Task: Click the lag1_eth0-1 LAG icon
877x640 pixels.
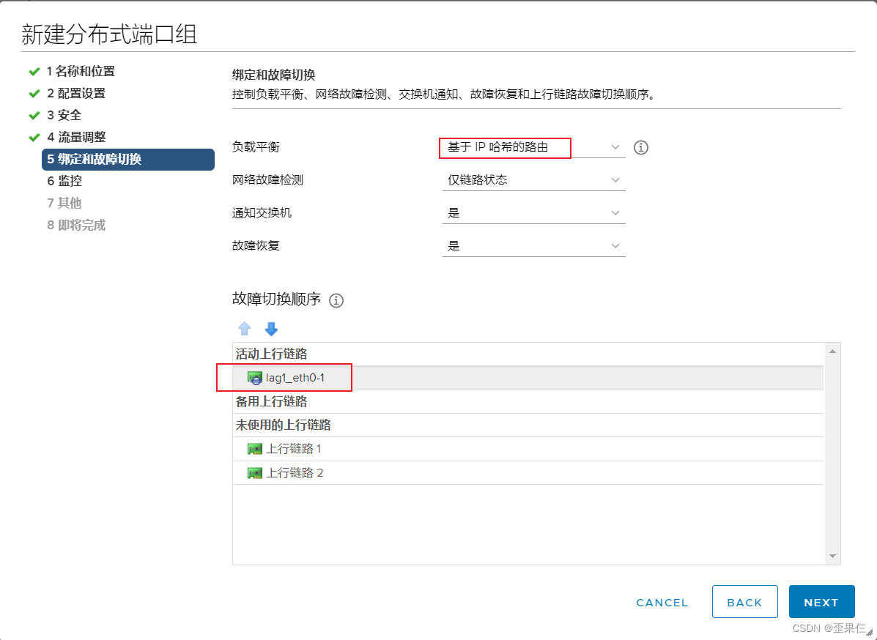Action: 255,379
